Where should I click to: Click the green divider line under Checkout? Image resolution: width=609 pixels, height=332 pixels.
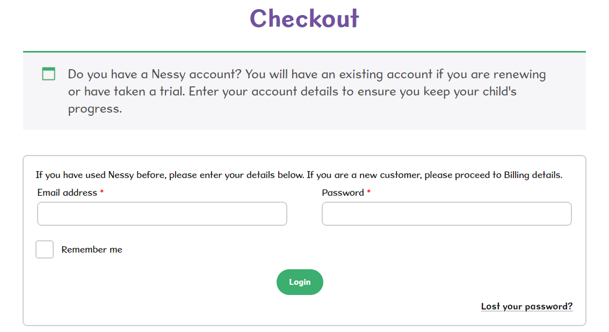point(304,49)
